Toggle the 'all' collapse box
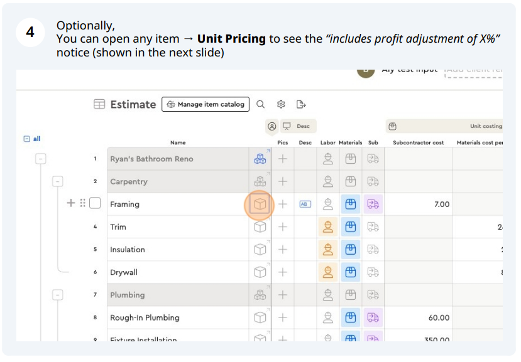The image size is (521, 362). pyautogui.click(x=26, y=139)
